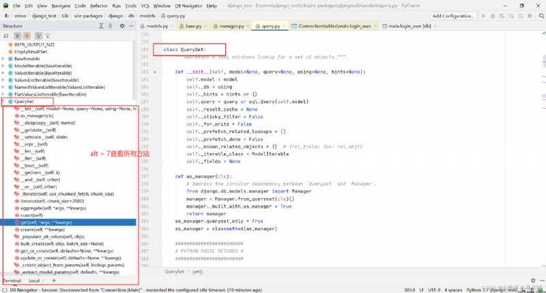
Task: Toggle Autoscroll to Source in Structure
Action: pos(38,36)
